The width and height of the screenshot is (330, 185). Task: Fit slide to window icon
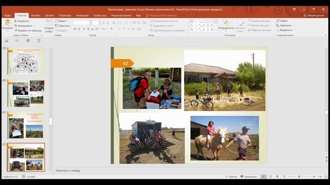[x=326, y=177]
